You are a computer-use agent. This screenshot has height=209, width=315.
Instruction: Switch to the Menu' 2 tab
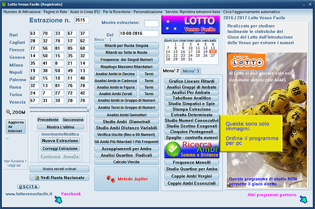171,71
